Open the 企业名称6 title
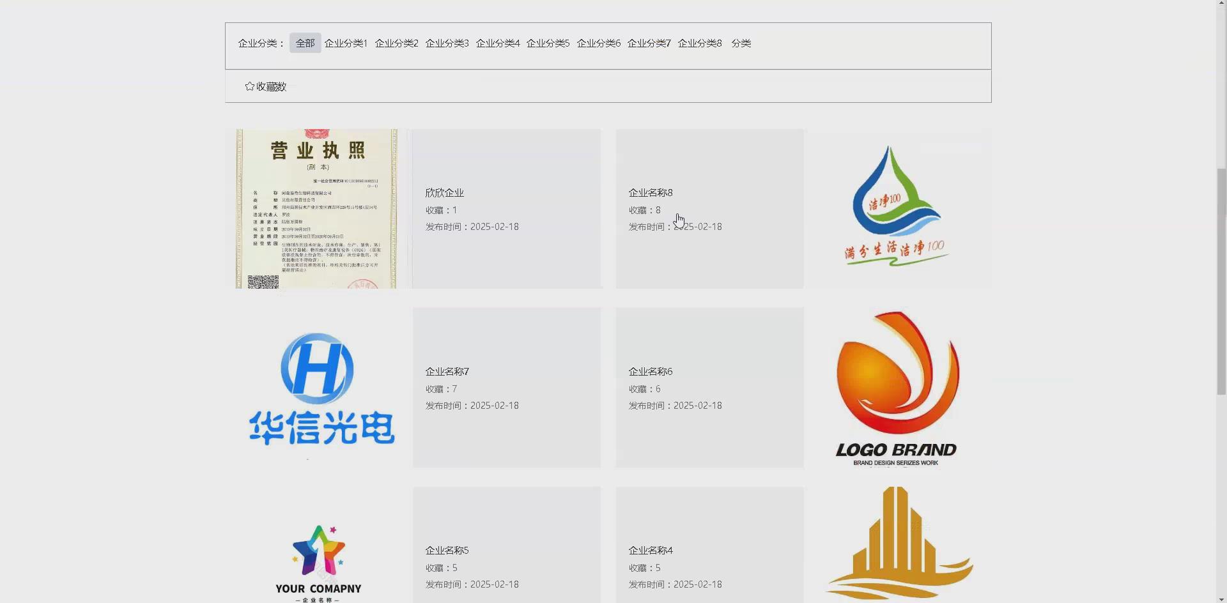1227x603 pixels. click(x=650, y=371)
